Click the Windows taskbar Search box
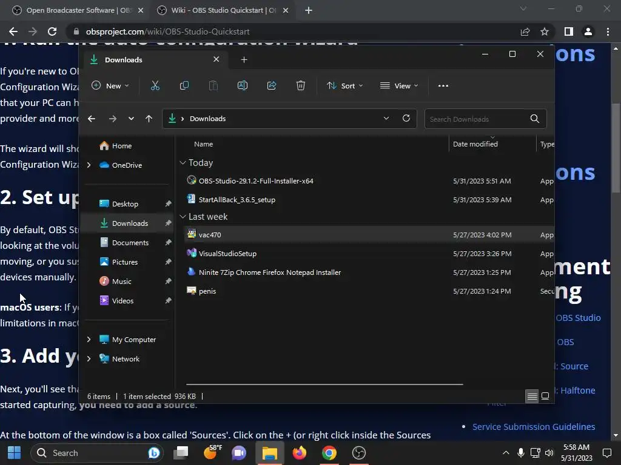The height and width of the screenshot is (465, 621). (97, 453)
